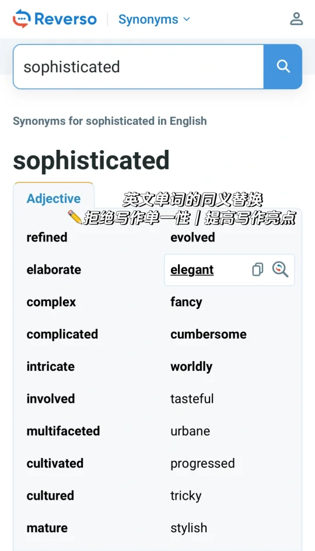315x551 pixels.
Task: Open the synonym evolved
Action: tap(192, 237)
